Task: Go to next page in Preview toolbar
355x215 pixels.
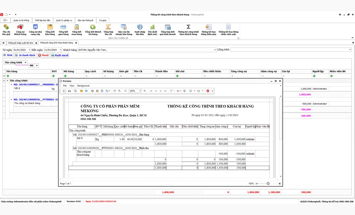Action: (161, 91)
